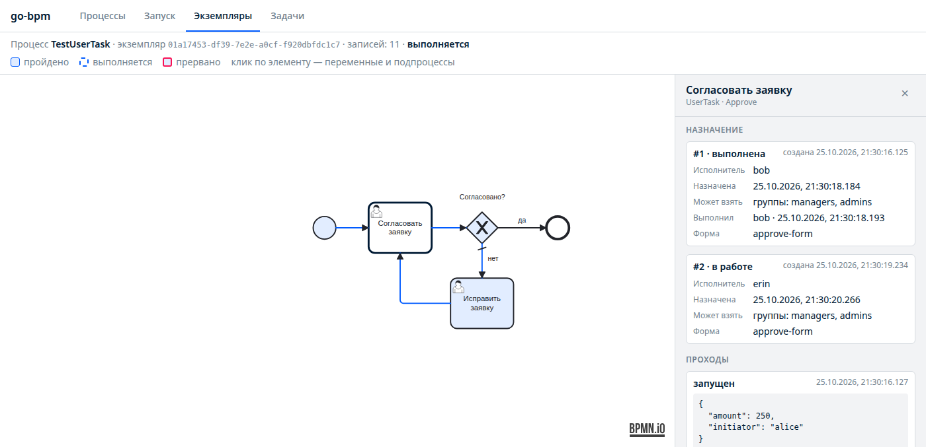
Task: Click the прервано pink legend swatch
Action: [167, 62]
